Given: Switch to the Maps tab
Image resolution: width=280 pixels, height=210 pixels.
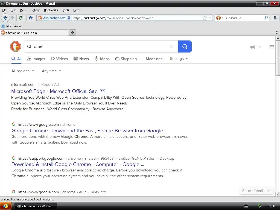Looking at the screenshot, I should [102, 59].
